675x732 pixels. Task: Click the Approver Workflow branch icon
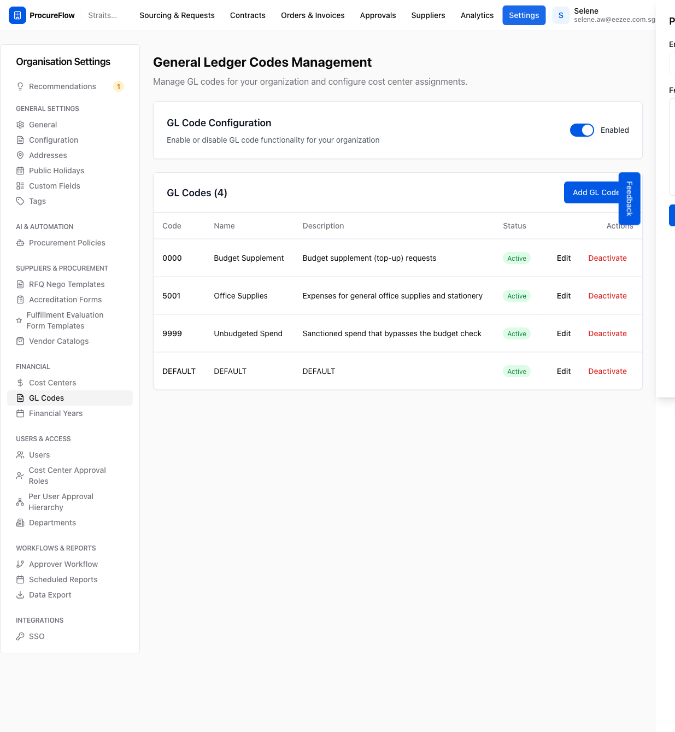[20, 564]
